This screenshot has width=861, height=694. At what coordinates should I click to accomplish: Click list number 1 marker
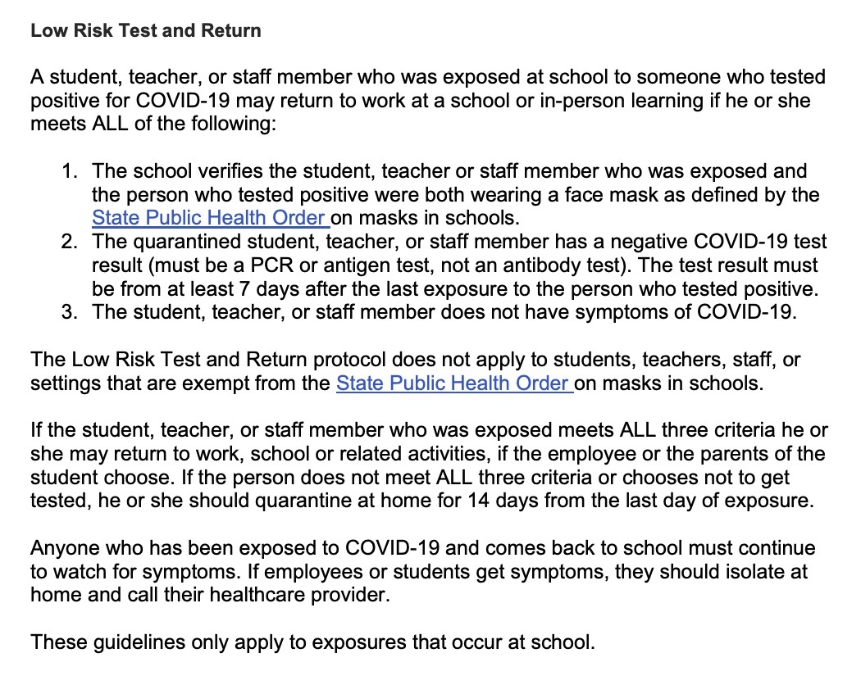[x=70, y=171]
